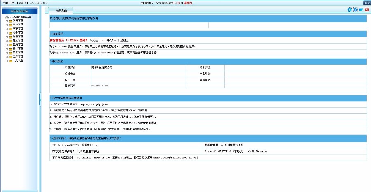Viewport: 371px width, 192px height.
Task: Click the 产品咨询 label cell
Action: click(205, 74)
